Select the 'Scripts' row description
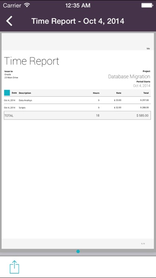The width and height of the screenshot is (156, 278). tap(22, 107)
